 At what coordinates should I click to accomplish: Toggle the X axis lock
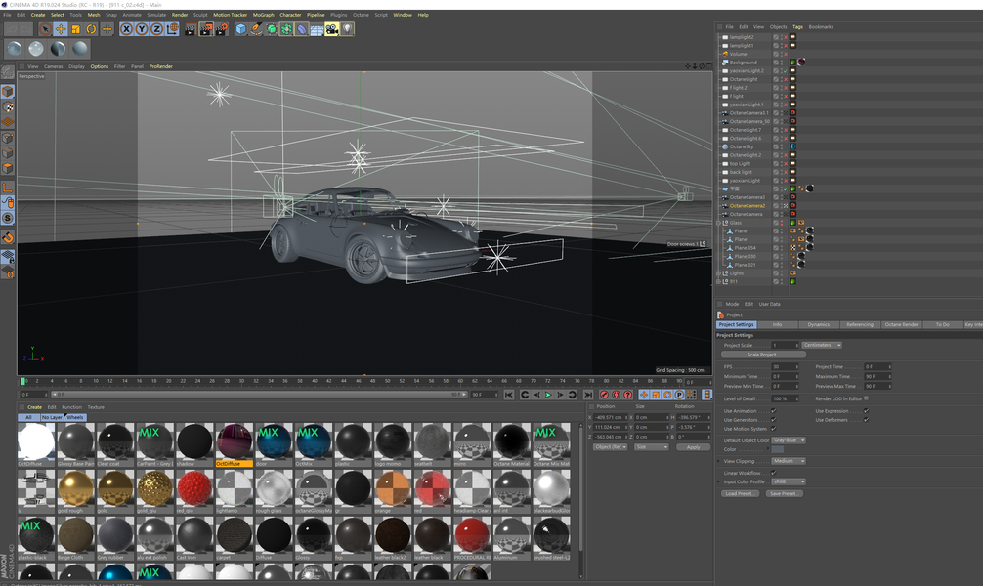[126, 29]
